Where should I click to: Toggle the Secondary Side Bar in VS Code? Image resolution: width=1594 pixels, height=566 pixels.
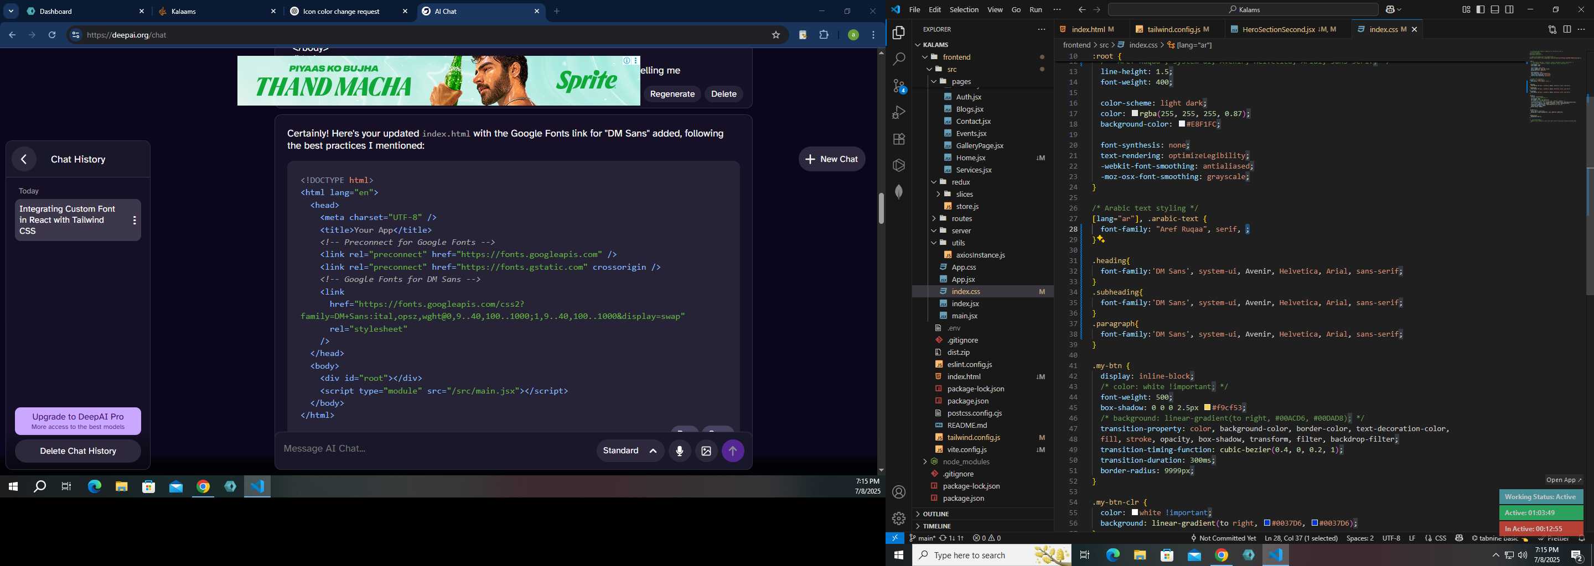(1509, 10)
